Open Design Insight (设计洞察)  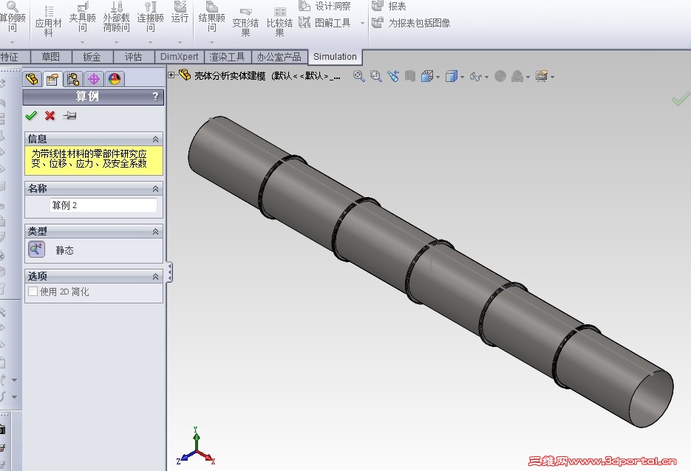click(x=324, y=6)
